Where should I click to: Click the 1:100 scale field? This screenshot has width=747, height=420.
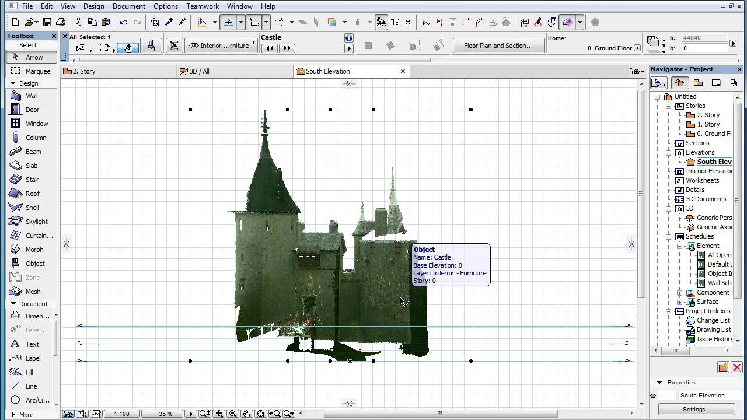click(121, 414)
